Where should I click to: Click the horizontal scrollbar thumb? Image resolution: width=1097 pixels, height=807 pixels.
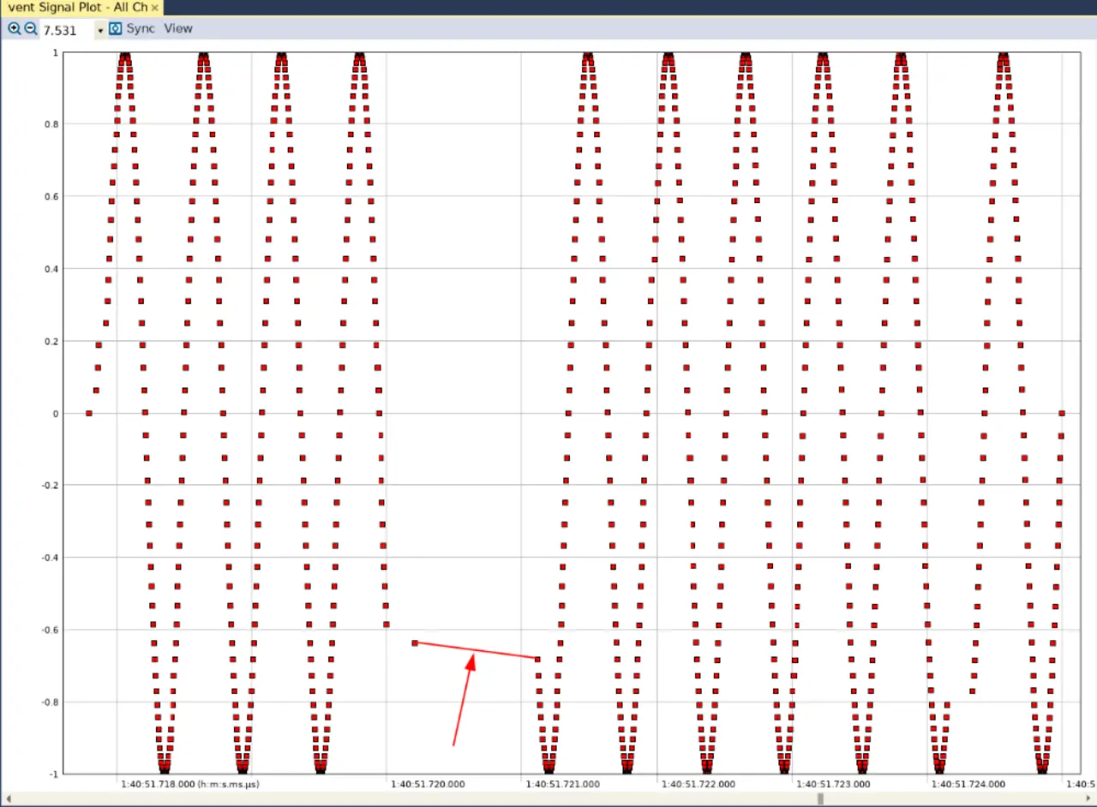coord(820,798)
